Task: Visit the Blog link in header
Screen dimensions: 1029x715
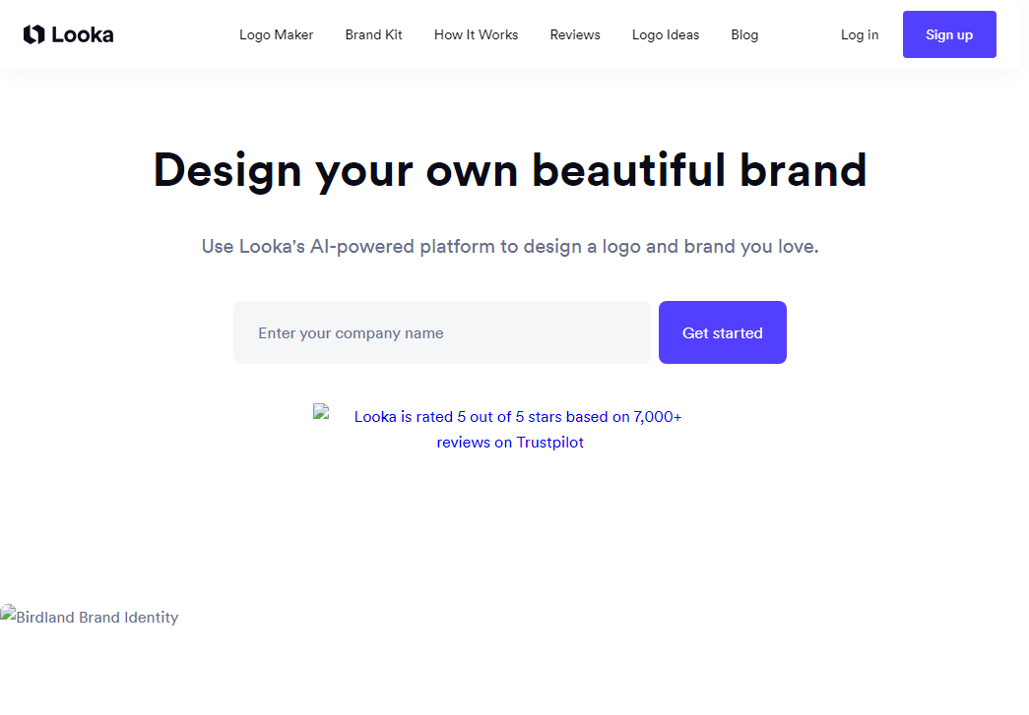Action: 744,34
